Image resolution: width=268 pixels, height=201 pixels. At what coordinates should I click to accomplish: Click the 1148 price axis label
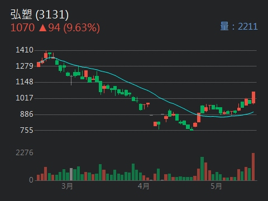[25, 82]
